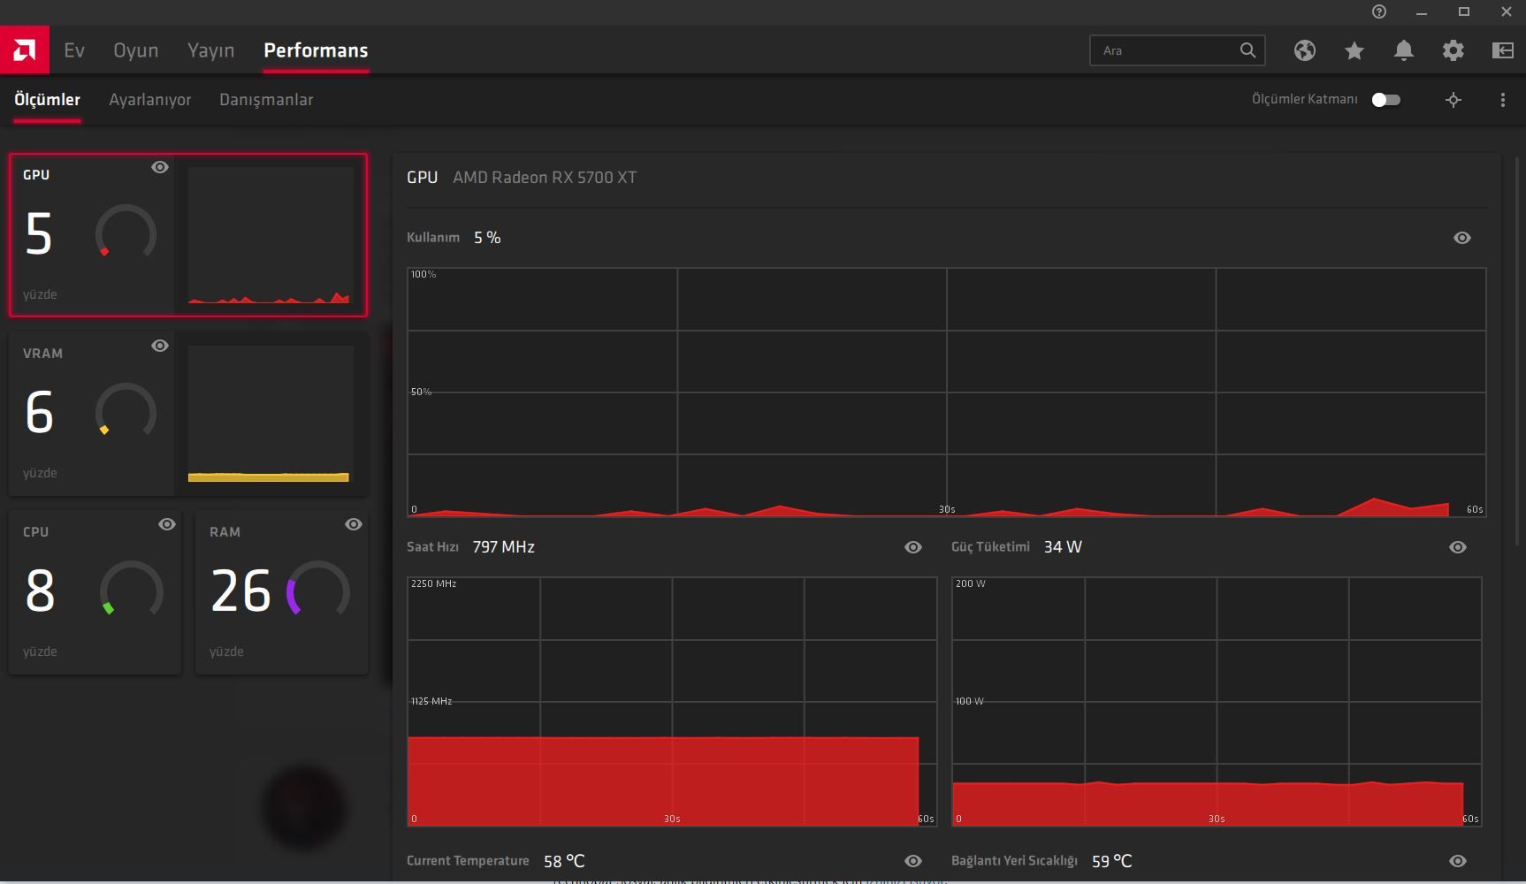
Task: Open settings gear icon
Action: 1454,50
